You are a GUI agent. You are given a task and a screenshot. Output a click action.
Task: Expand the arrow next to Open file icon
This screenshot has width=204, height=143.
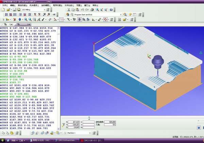point(11,10)
